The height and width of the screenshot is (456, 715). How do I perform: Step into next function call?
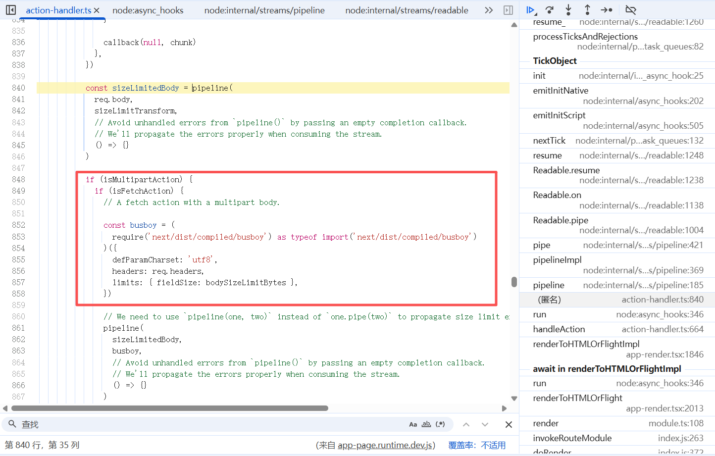[568, 10]
